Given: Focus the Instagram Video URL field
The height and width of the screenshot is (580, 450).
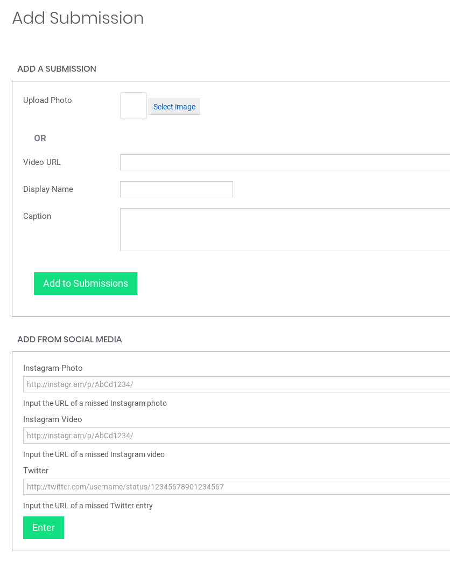Looking at the screenshot, I should coord(236,436).
